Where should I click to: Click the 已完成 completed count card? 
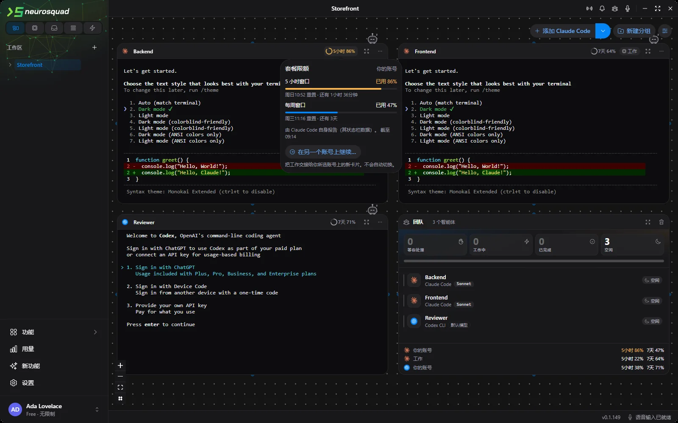567,244
